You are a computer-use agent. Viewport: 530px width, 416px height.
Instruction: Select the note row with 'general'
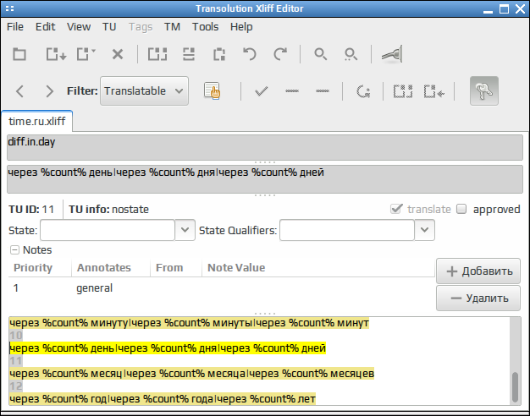click(221, 288)
